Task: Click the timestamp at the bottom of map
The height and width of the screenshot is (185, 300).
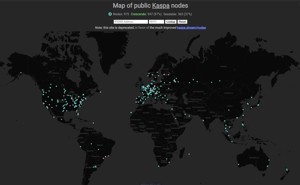Action: click(x=150, y=184)
